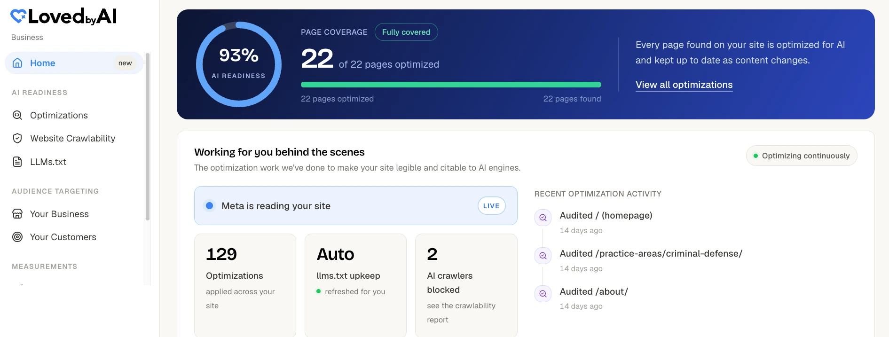889x337 pixels.
Task: Click the Your Business storefront icon
Action: coord(17,214)
